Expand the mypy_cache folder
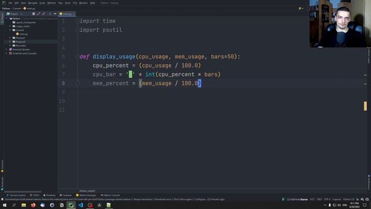Image resolution: width=371 pixels, height=209 pixels. pyautogui.click(x=10, y=26)
